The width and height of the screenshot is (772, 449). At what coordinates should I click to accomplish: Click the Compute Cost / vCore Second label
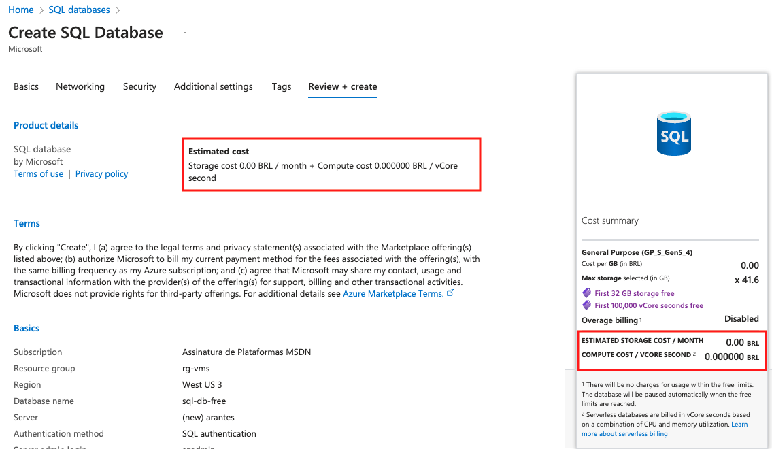pyautogui.click(x=636, y=355)
